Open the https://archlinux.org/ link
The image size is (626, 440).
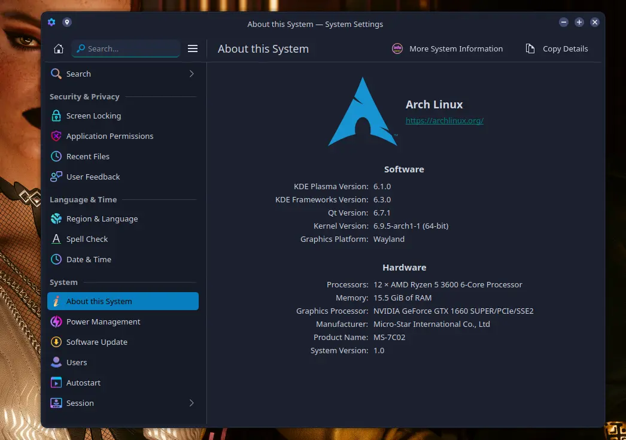[444, 120]
